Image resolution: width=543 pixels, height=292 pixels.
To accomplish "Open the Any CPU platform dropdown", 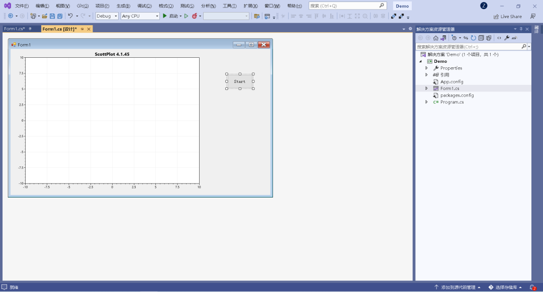I will (140, 16).
